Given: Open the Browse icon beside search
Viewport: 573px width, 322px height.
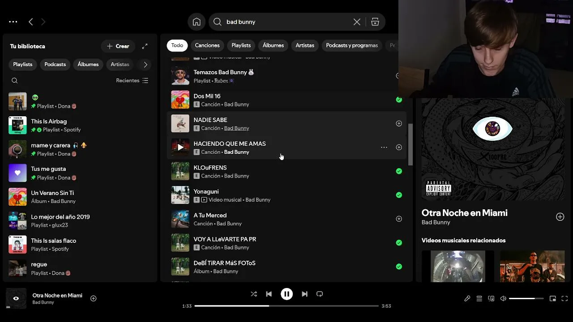Looking at the screenshot, I should tap(375, 22).
